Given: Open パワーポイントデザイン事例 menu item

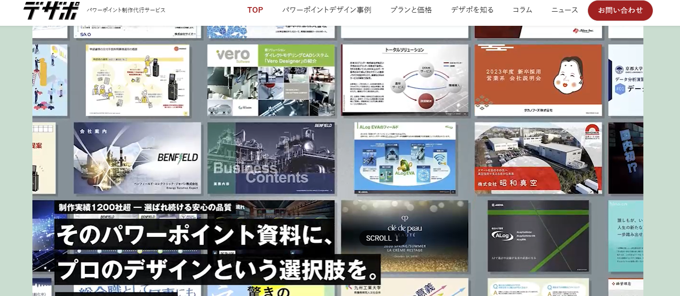Looking at the screenshot, I should coord(326,10).
